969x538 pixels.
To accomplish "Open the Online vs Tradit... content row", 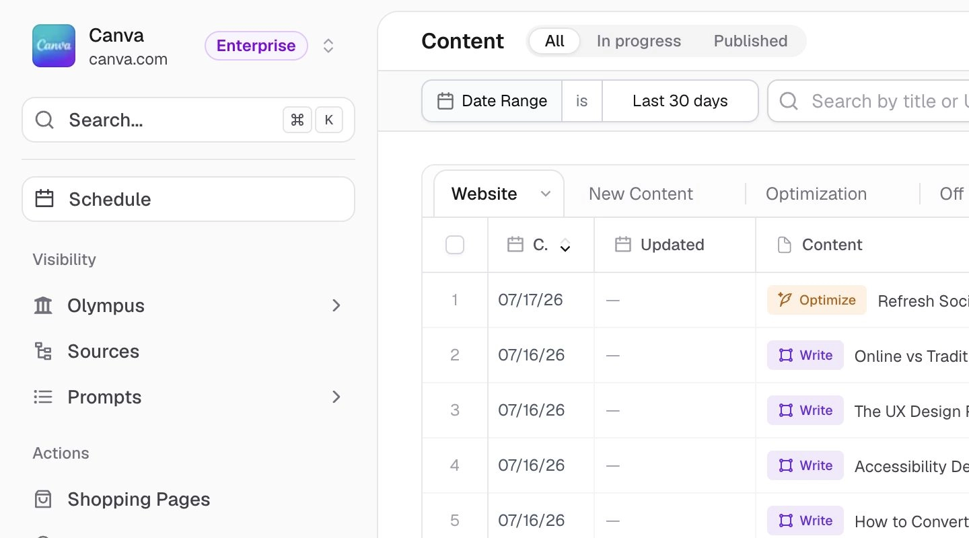I will click(911, 356).
